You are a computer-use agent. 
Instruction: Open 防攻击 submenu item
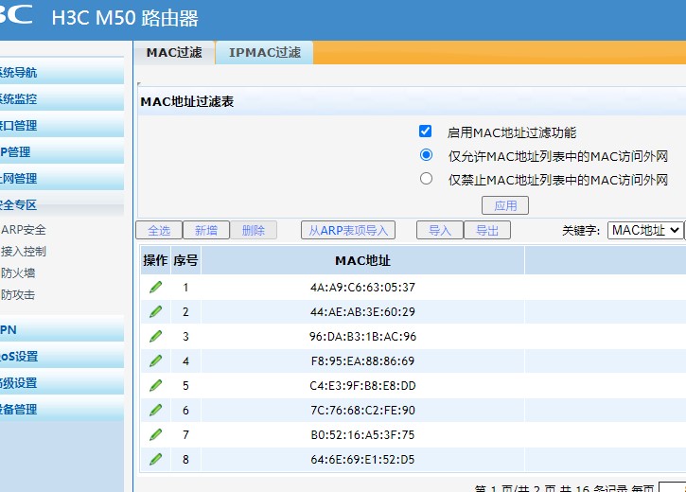tap(18, 294)
